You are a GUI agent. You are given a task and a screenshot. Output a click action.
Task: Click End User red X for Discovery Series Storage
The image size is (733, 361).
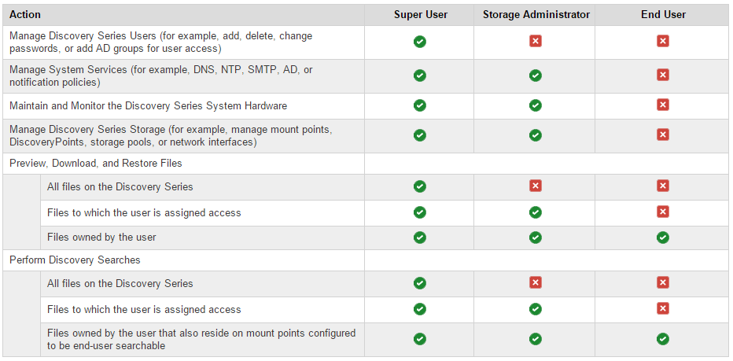point(662,134)
